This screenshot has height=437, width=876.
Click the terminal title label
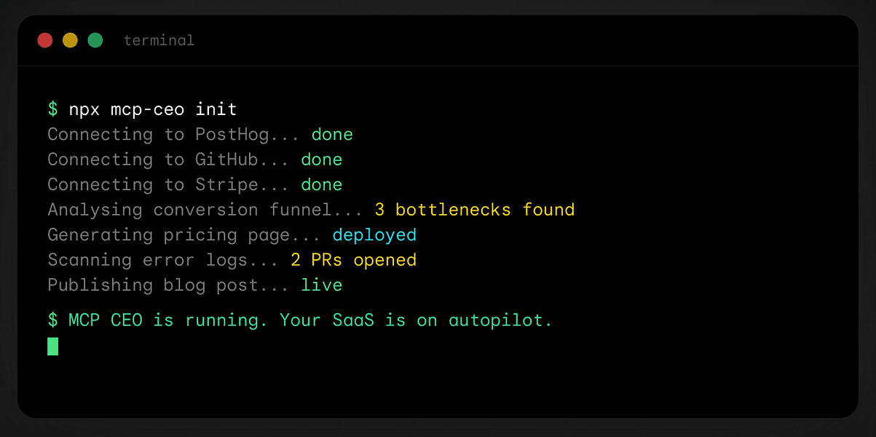coord(159,40)
